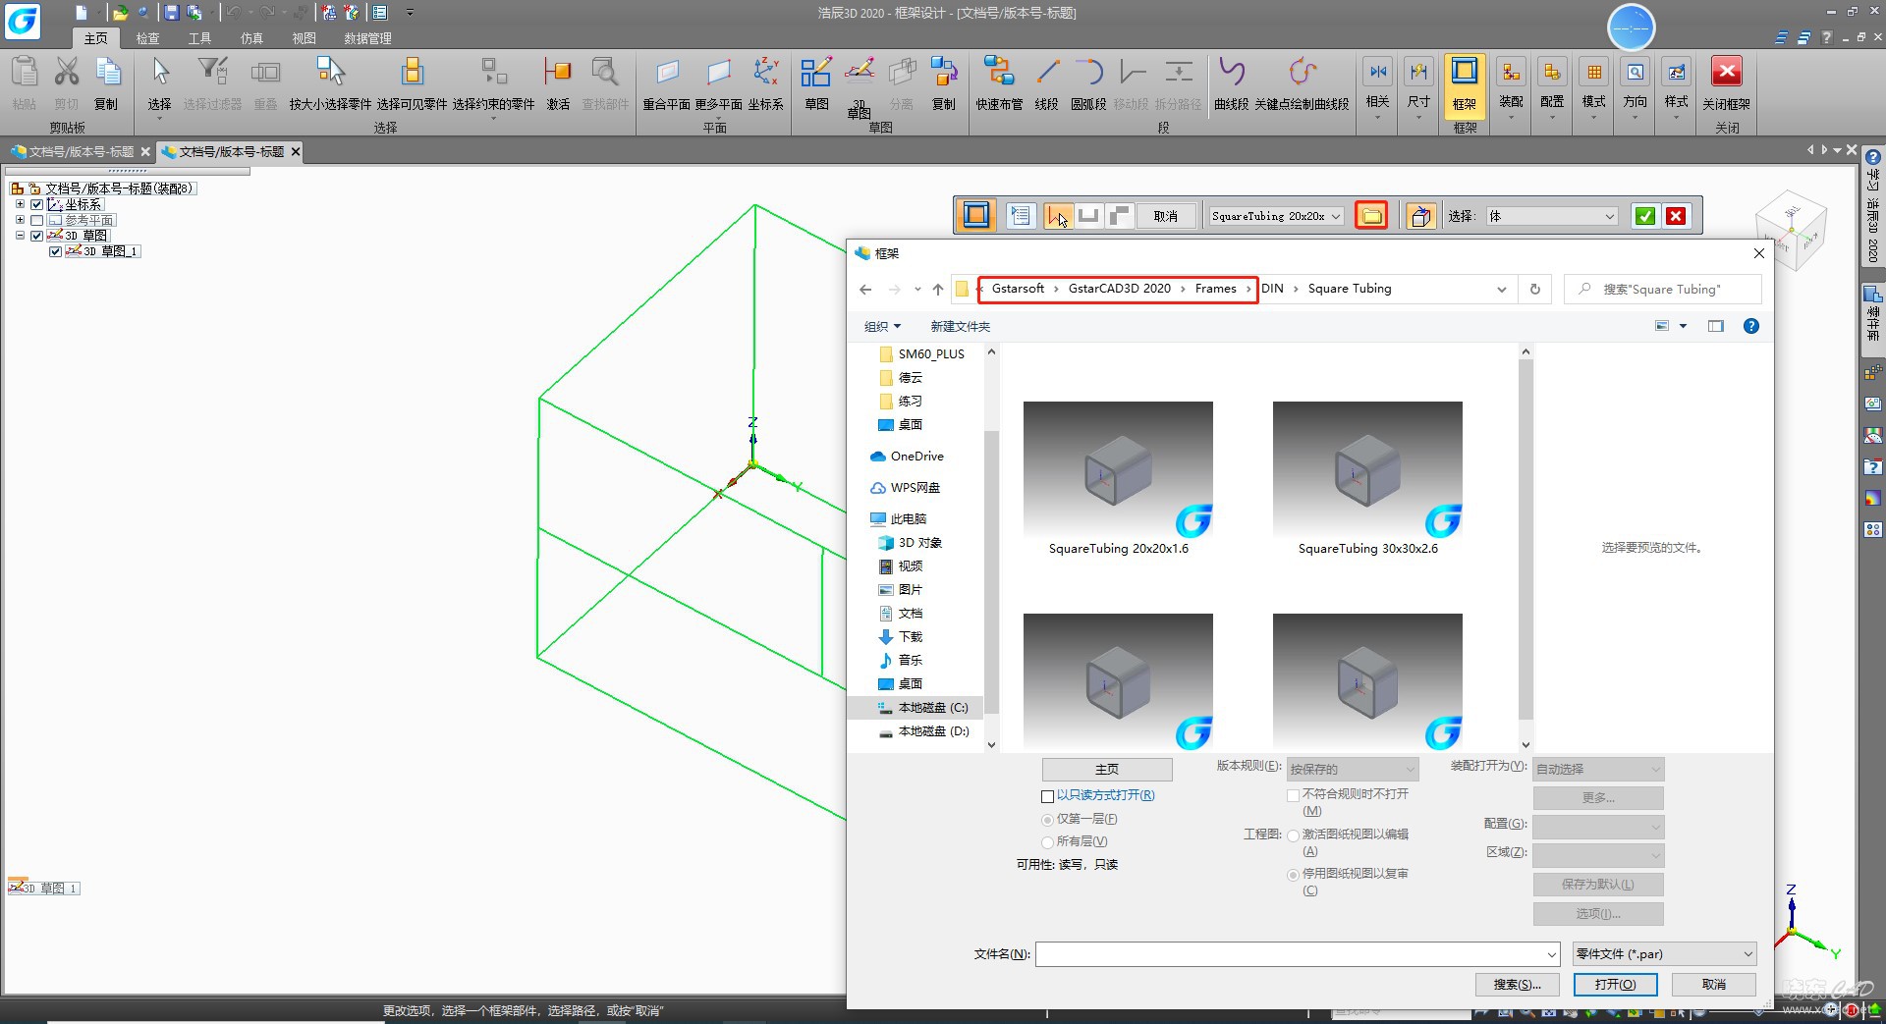Click the yellow folder browse icon in command bar
The height and width of the screenshot is (1024, 1886).
[x=1371, y=215]
